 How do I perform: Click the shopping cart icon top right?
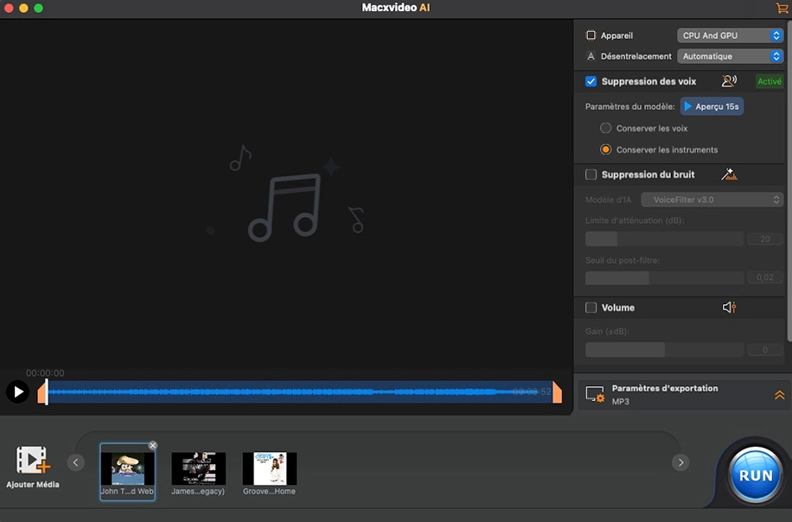[780, 8]
